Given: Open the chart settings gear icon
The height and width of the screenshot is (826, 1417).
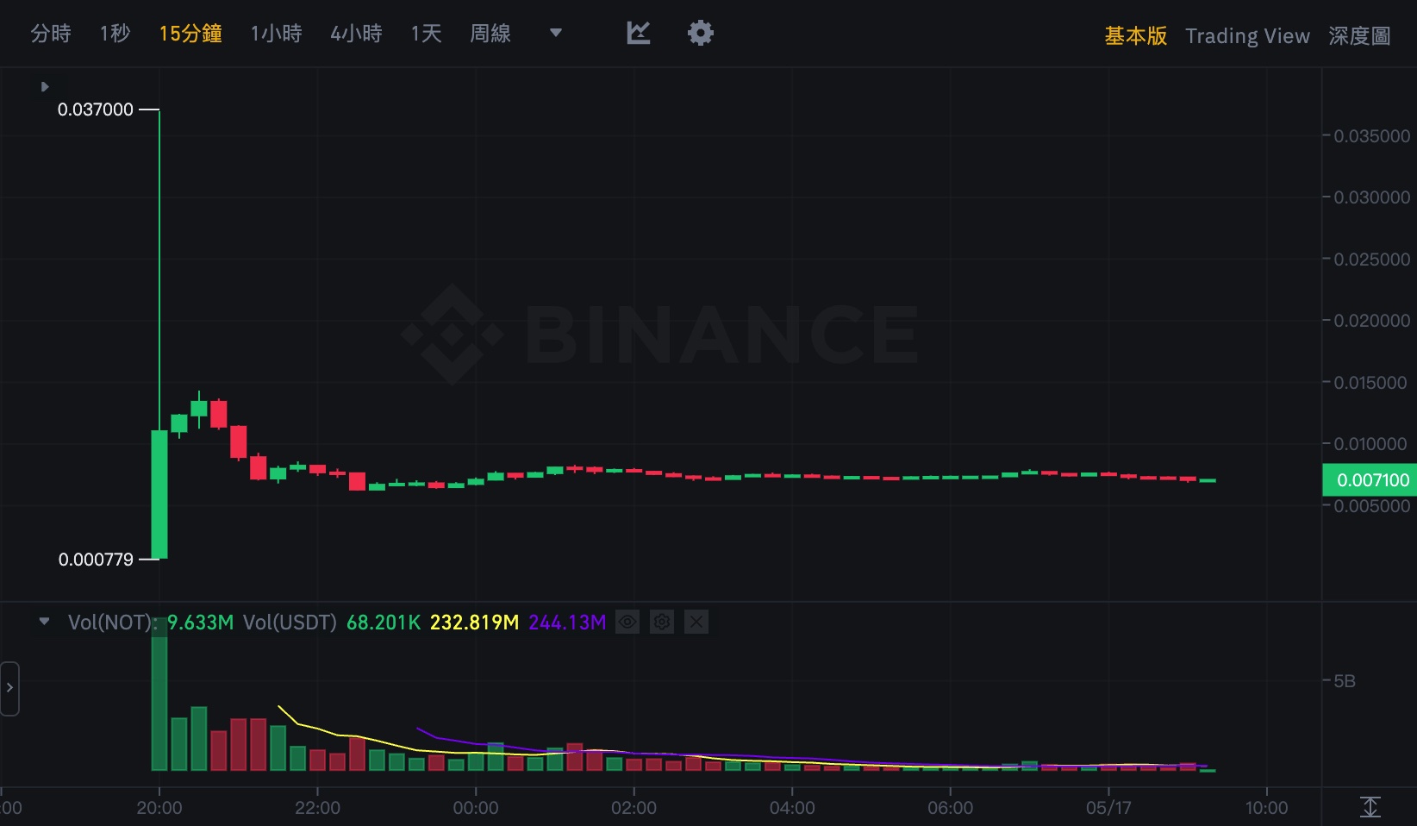Looking at the screenshot, I should pyautogui.click(x=700, y=33).
